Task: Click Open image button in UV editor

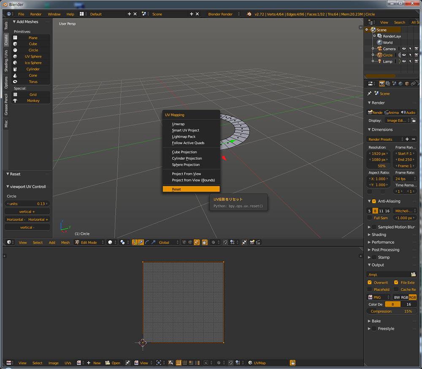Action: click(113, 363)
